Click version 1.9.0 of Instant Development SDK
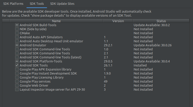 (107, 73)
